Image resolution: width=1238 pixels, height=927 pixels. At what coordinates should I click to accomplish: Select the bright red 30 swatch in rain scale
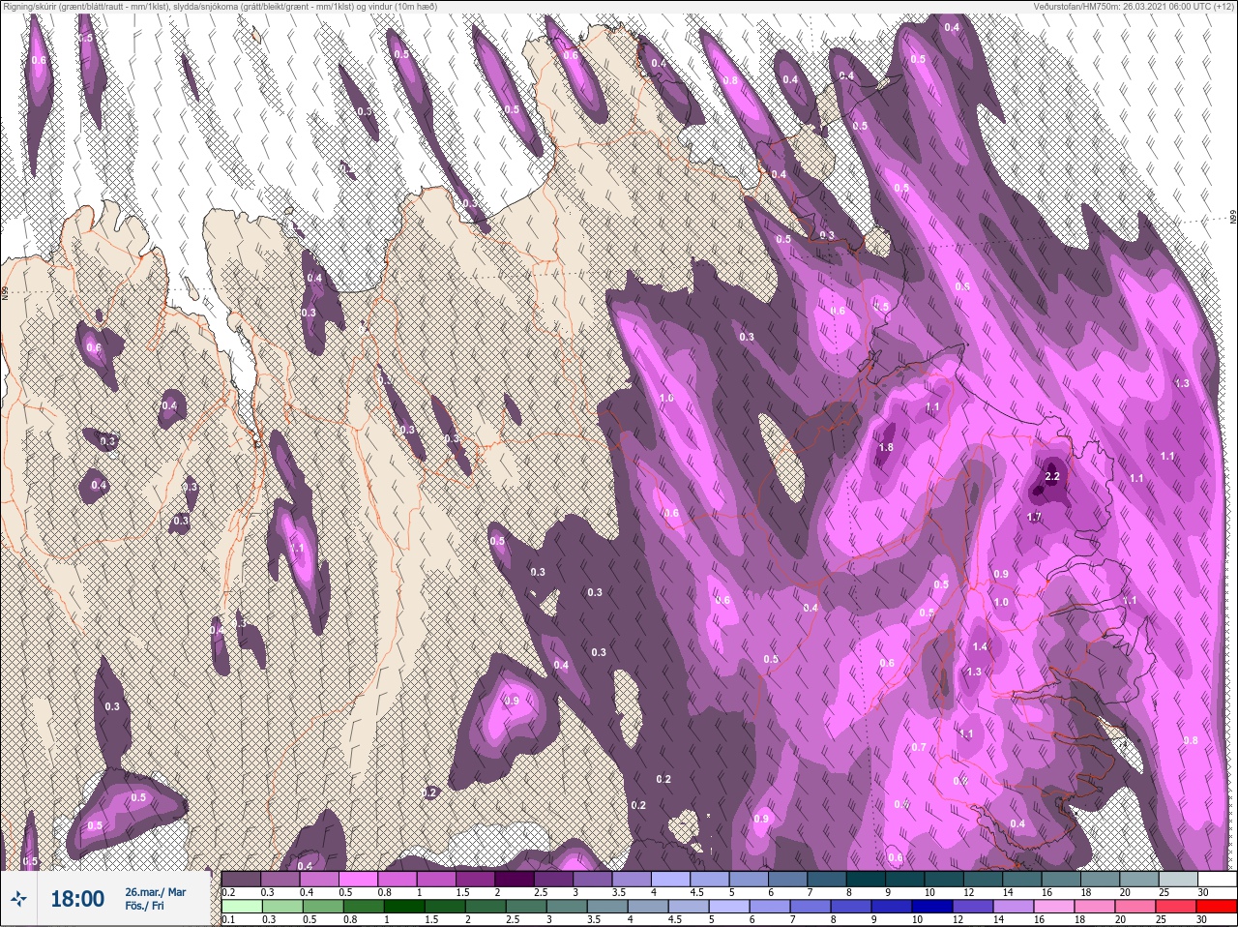point(1216,907)
